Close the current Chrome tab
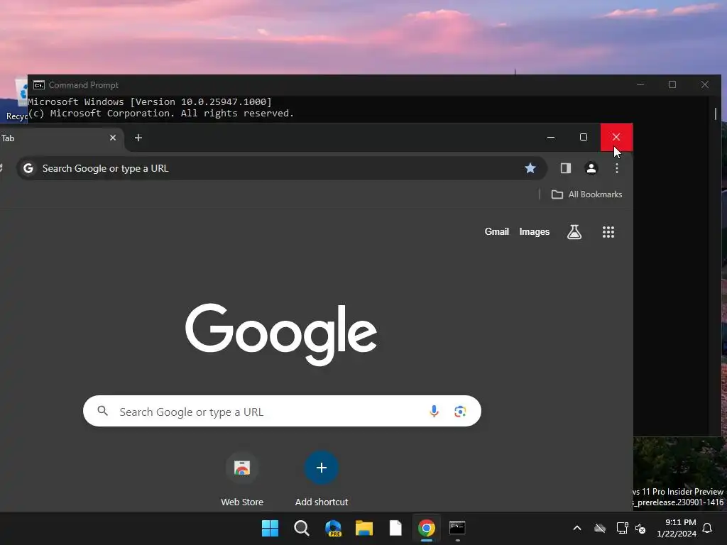Viewport: 727px width, 545px height. 113,138
